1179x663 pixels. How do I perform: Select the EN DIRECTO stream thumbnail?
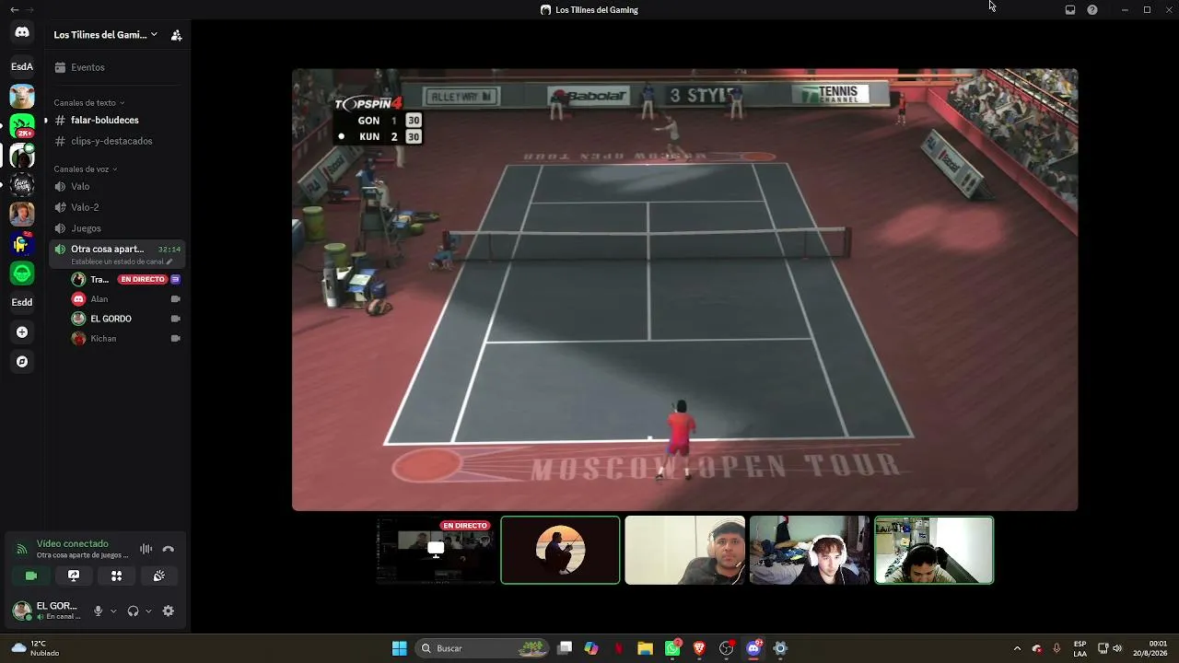coord(436,550)
